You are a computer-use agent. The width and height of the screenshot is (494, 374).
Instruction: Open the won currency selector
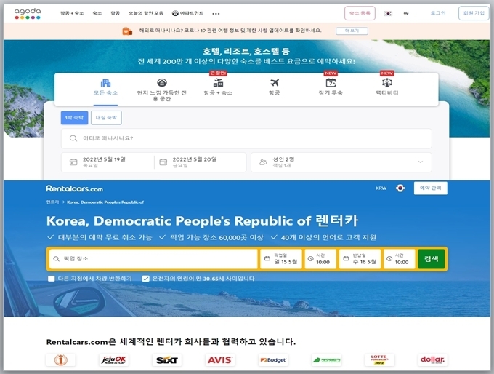tap(406, 13)
